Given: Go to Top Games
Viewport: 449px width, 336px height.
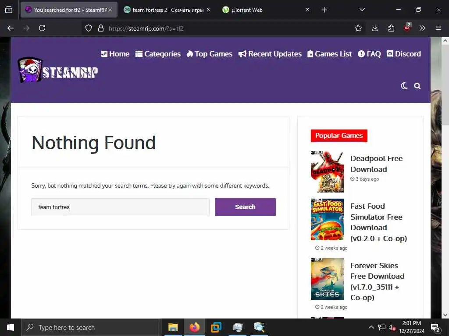Looking at the screenshot, I should click(x=209, y=54).
